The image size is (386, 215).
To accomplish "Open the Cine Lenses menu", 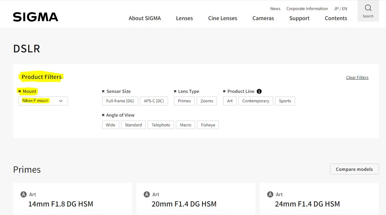I will point(223,18).
